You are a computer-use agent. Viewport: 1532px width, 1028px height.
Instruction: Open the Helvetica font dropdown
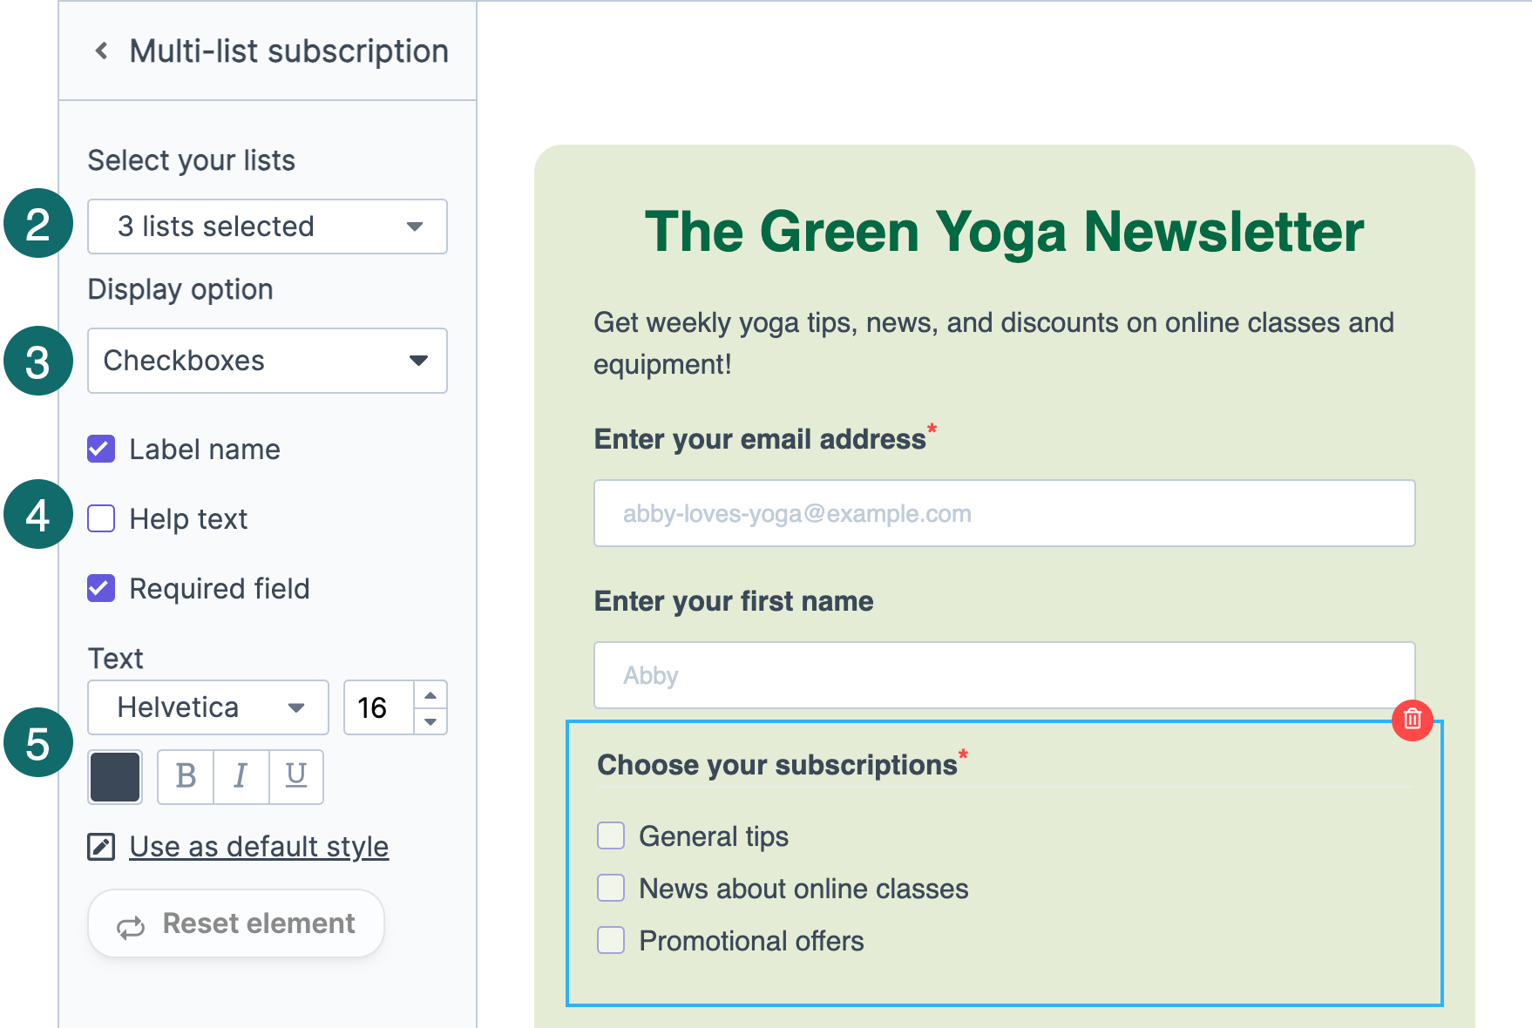[208, 707]
